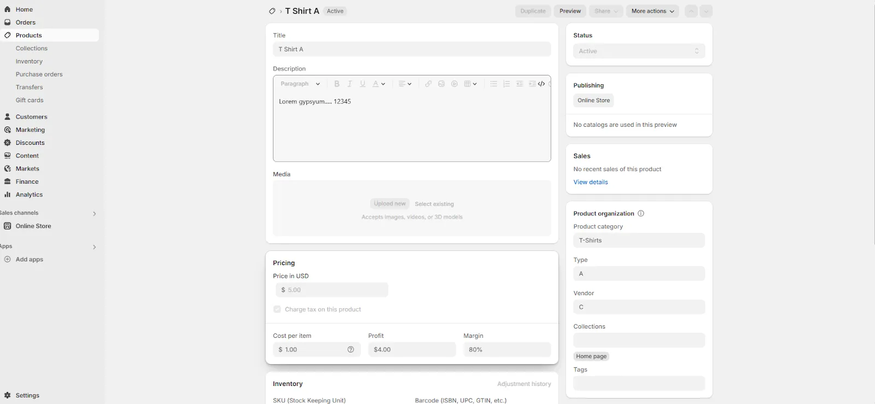Click the Tags input field
The image size is (875, 404).
pos(639,383)
